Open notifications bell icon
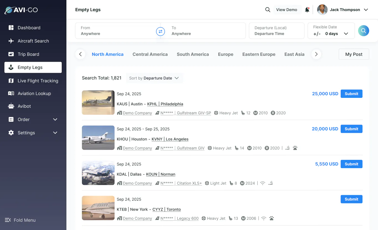The width and height of the screenshot is (378, 230). coord(307,10)
